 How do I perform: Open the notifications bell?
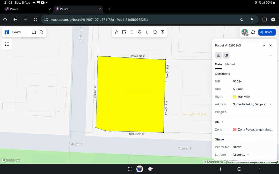click(x=253, y=32)
